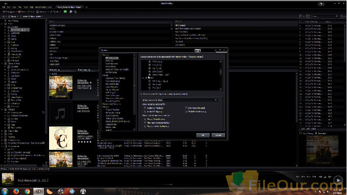
Task: Collapse the Music node expander arrow
Action: point(2,24)
